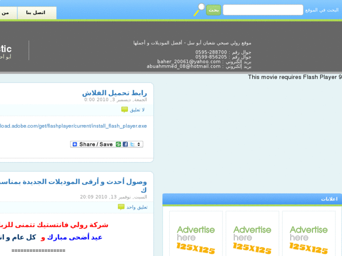Click email abuahmmed_08@hotmail.com text
The image size is (342, 256).
click(183, 66)
